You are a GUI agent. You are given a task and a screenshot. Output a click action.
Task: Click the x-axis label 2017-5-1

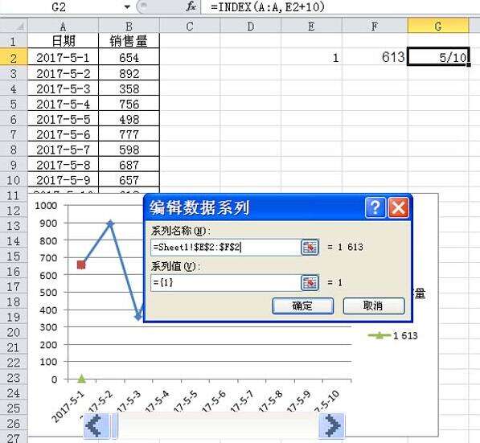68,407
